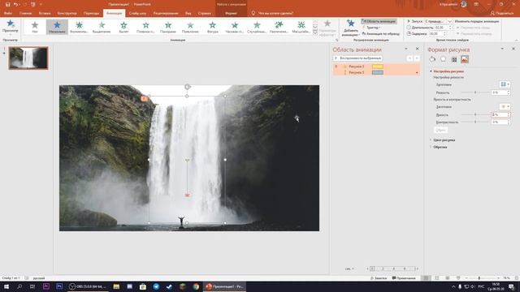Click the Brightness percentage field

pos(499,114)
